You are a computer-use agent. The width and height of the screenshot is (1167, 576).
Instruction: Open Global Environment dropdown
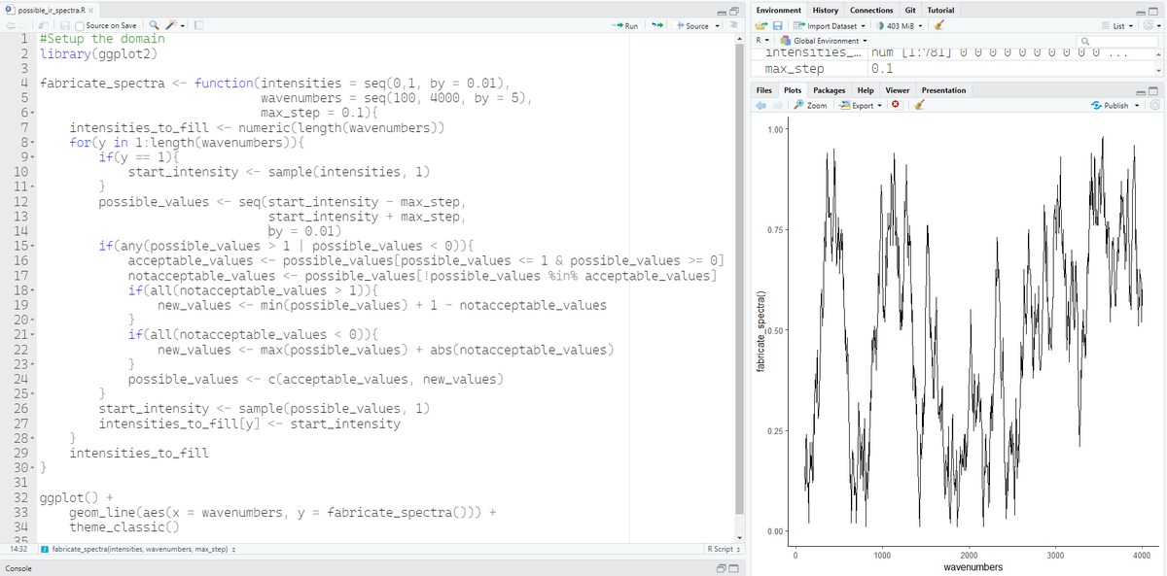pyautogui.click(x=823, y=41)
